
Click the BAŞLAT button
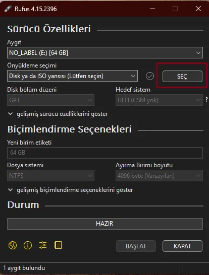point(136,246)
